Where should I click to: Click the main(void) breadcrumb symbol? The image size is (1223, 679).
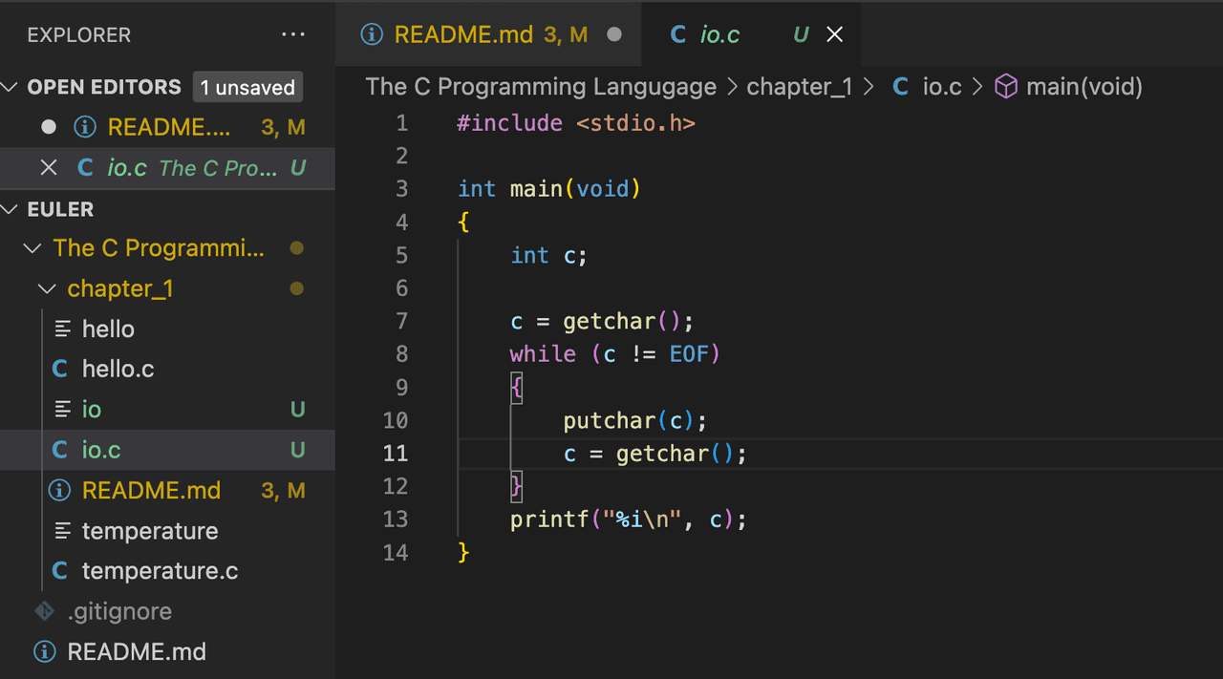1084,87
